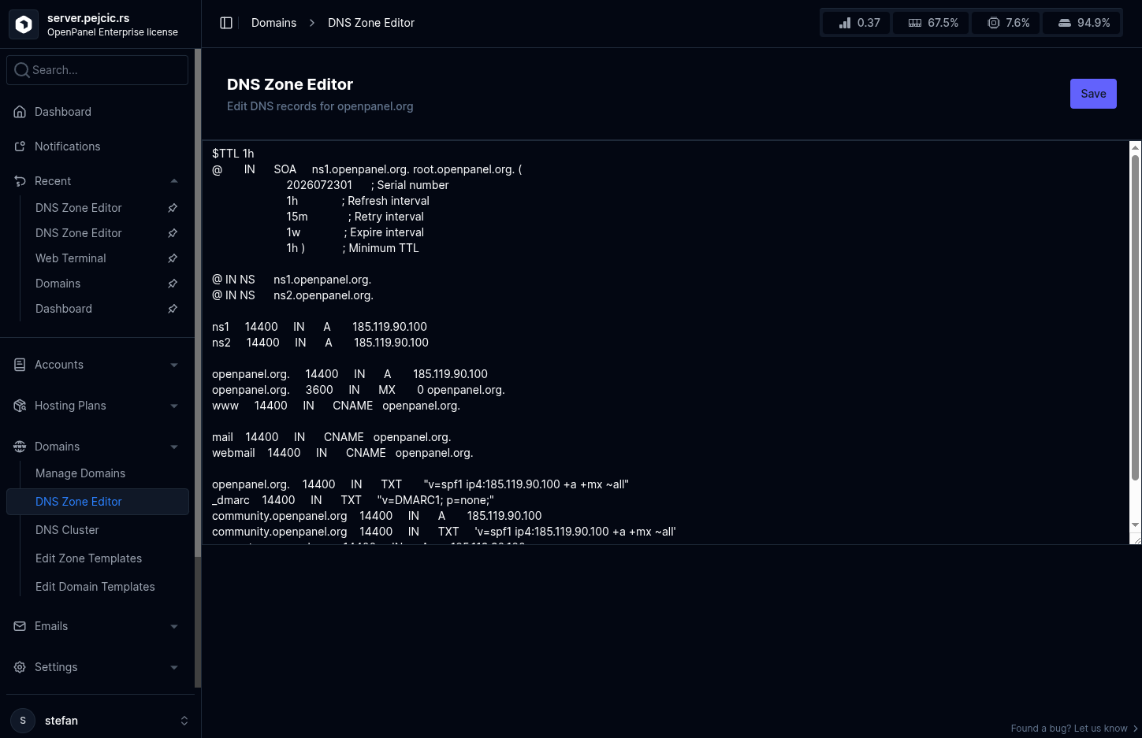Open Edit Domain Templates
The height and width of the screenshot is (738, 1142).
coord(95,587)
